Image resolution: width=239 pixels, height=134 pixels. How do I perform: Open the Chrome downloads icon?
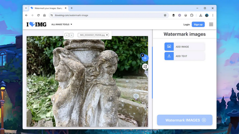(201, 15)
